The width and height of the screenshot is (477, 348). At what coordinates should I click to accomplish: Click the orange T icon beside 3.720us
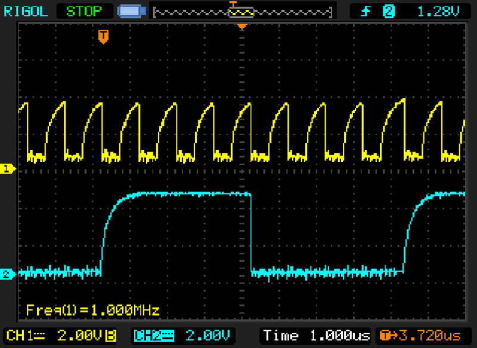(x=384, y=336)
